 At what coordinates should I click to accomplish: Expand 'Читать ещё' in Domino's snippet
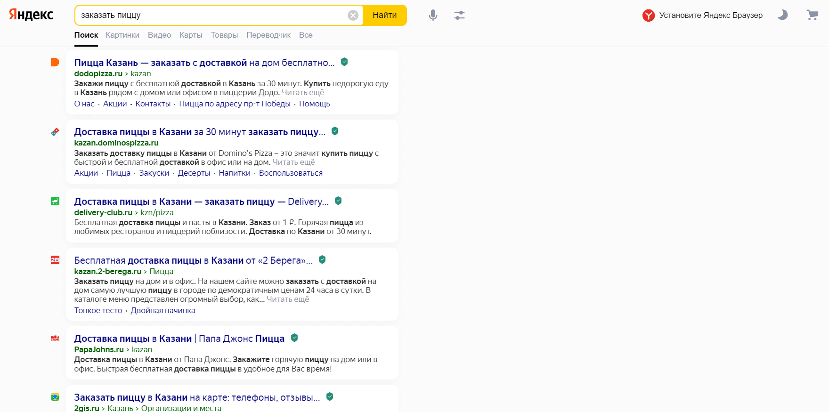(293, 162)
